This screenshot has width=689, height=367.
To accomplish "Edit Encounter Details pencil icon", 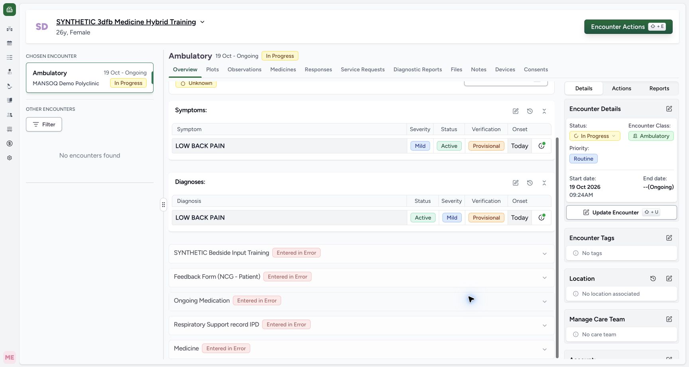I will click(x=669, y=109).
